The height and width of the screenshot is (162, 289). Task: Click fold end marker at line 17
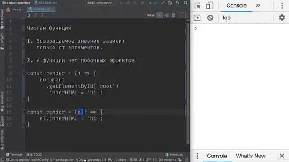point(24,125)
